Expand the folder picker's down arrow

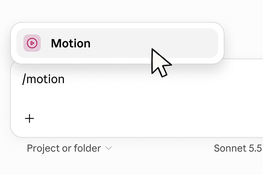(x=108, y=148)
